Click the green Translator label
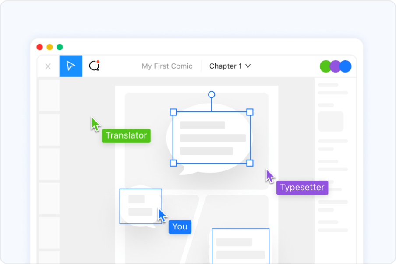 point(126,135)
